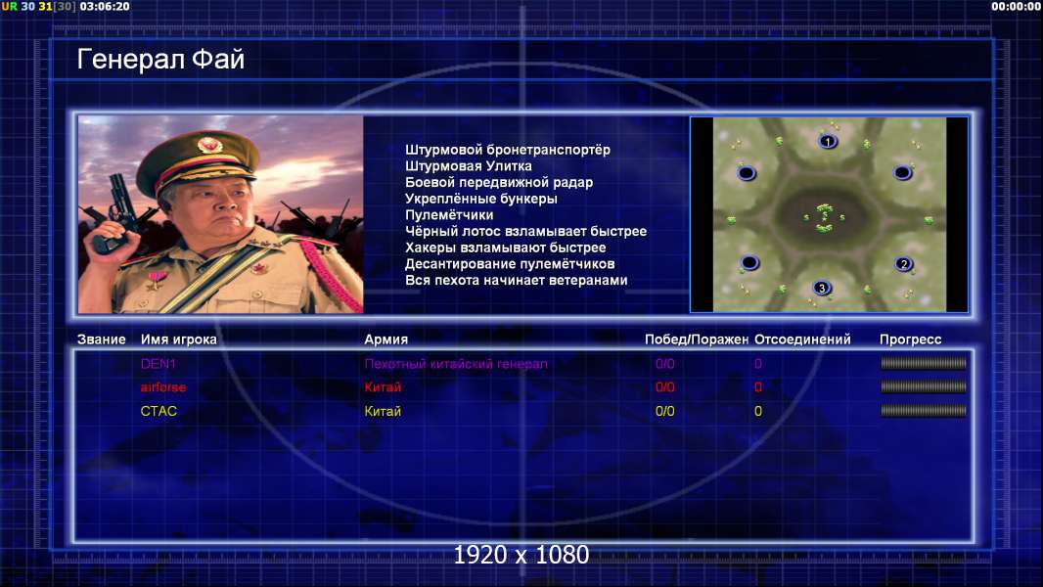The image size is (1043, 587).
Task: Click the 00:00:00 timer readout
Action: tap(1015, 6)
